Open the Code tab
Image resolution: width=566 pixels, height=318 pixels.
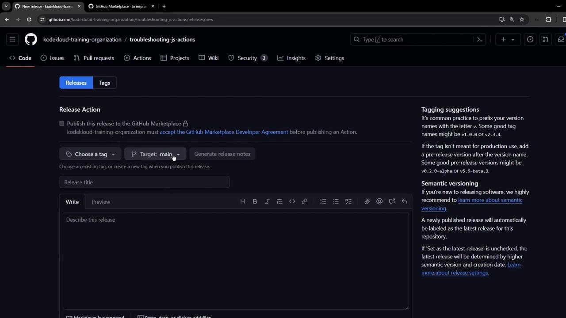(20, 58)
